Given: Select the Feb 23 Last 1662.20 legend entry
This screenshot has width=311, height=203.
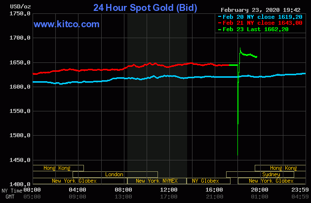Looking at the screenshot, I should (x=255, y=29).
